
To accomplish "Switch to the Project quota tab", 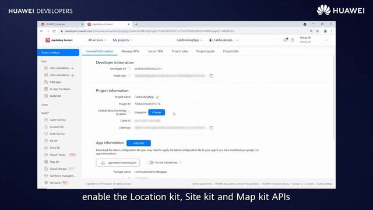I will (205, 51).
